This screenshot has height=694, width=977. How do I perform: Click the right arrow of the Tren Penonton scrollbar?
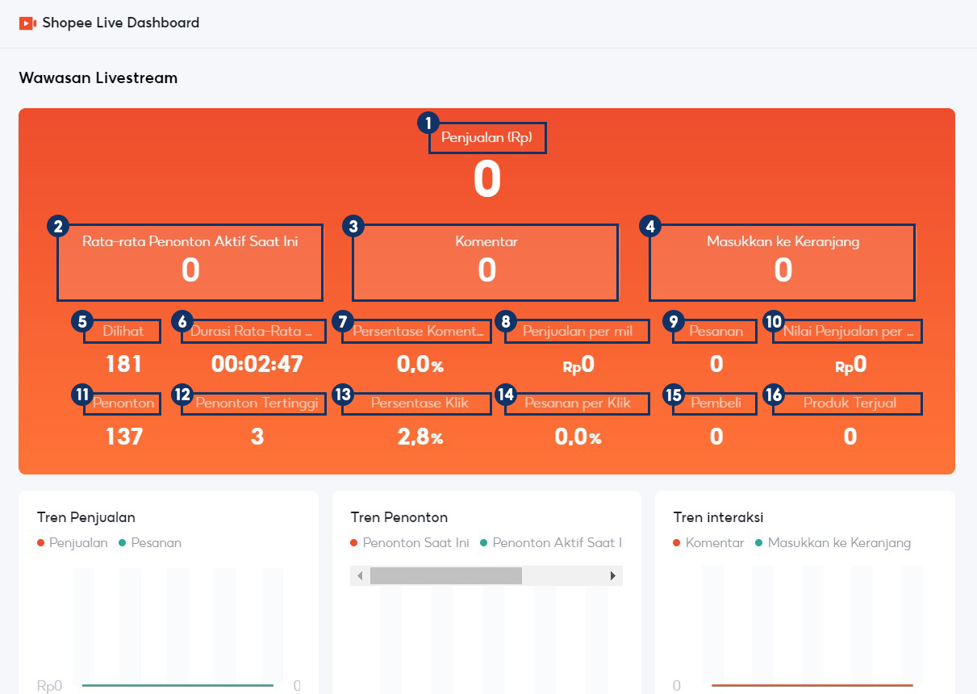(x=613, y=576)
